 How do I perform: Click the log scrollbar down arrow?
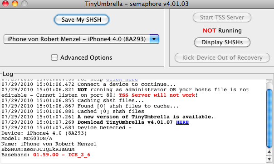(269, 159)
